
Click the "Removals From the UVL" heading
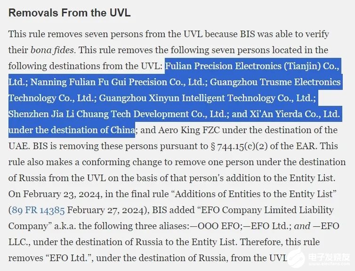pos(69,13)
